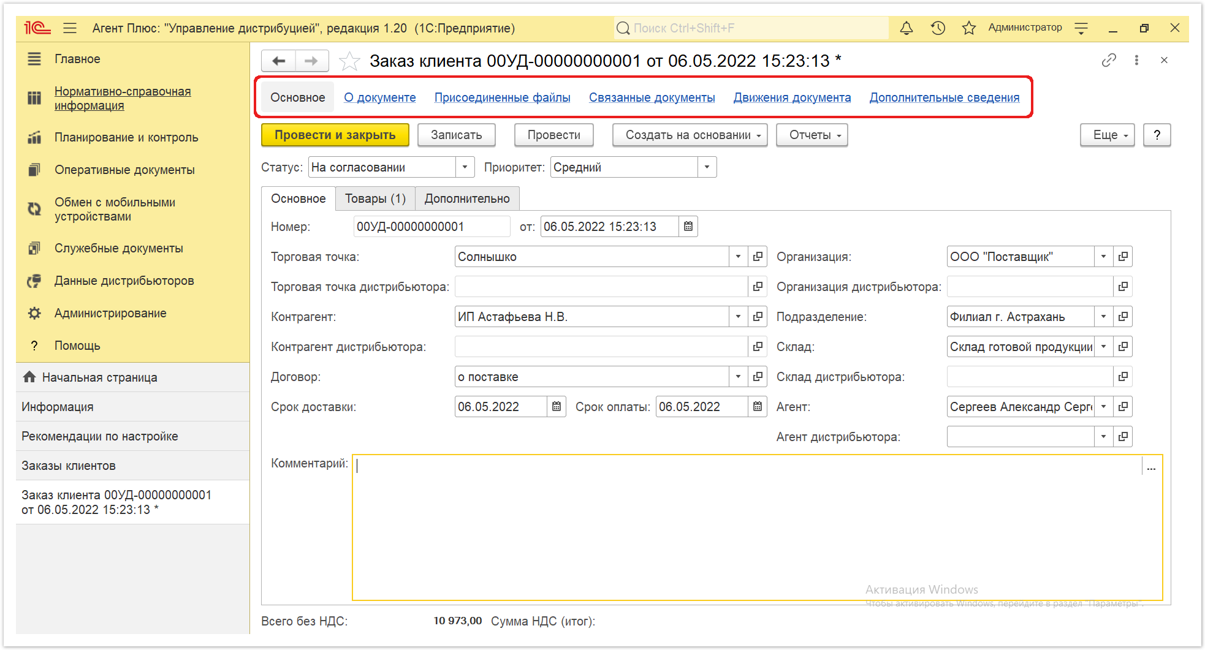The height and width of the screenshot is (650, 1205).
Task: Go back with the left arrow button
Action: click(279, 61)
